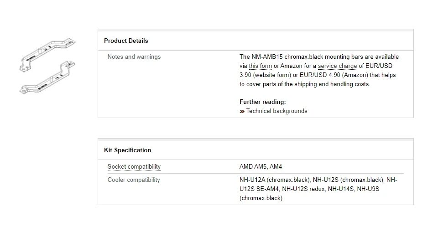Click the "service charge" link
438x237 pixels.
(338, 66)
